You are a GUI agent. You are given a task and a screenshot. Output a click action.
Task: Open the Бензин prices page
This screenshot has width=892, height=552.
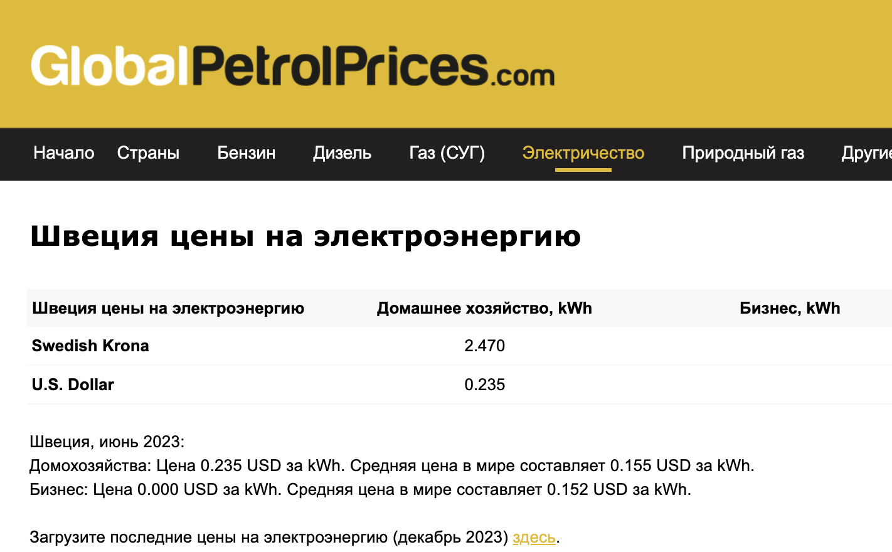point(246,153)
